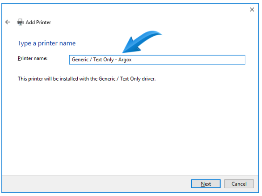Image resolution: width=262 pixels, height=196 pixels.
Task: Click the Type a printer name heading
Action: [47, 43]
